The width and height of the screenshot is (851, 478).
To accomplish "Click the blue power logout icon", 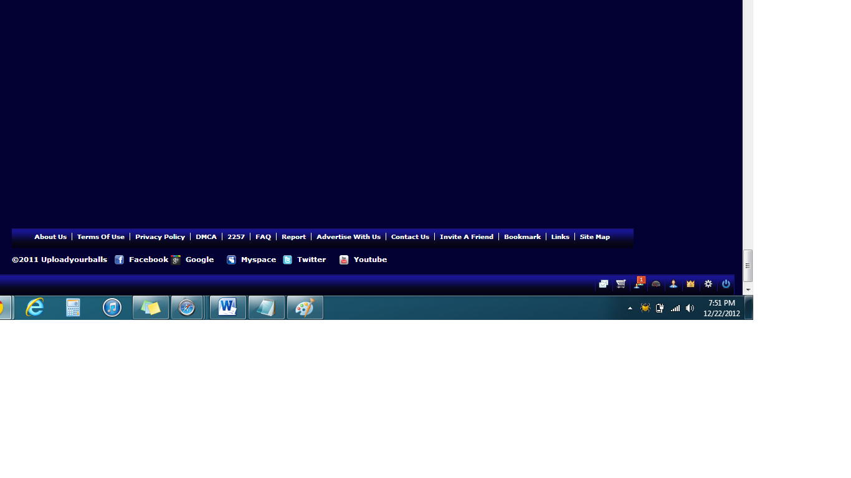I will 726,284.
